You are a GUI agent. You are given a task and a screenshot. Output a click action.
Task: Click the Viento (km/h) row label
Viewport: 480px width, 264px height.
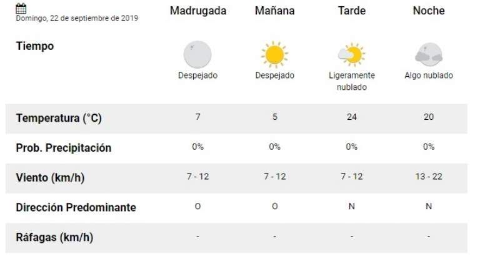coord(50,177)
